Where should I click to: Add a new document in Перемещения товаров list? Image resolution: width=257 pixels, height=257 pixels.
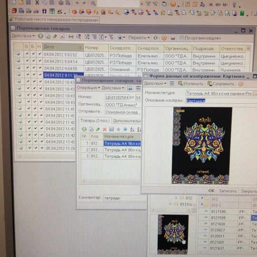[x=40, y=36]
